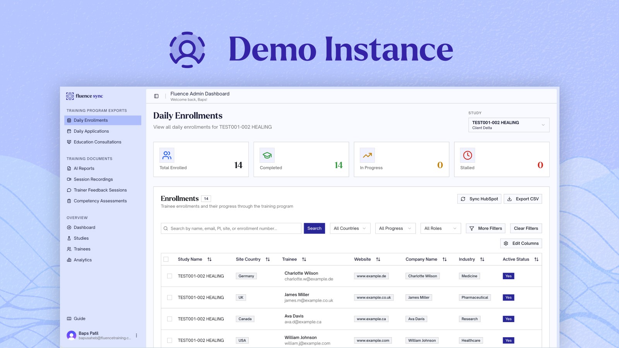This screenshot has height=348, width=619.
Task: Open the All Countries filter dropdown
Action: coord(350,229)
